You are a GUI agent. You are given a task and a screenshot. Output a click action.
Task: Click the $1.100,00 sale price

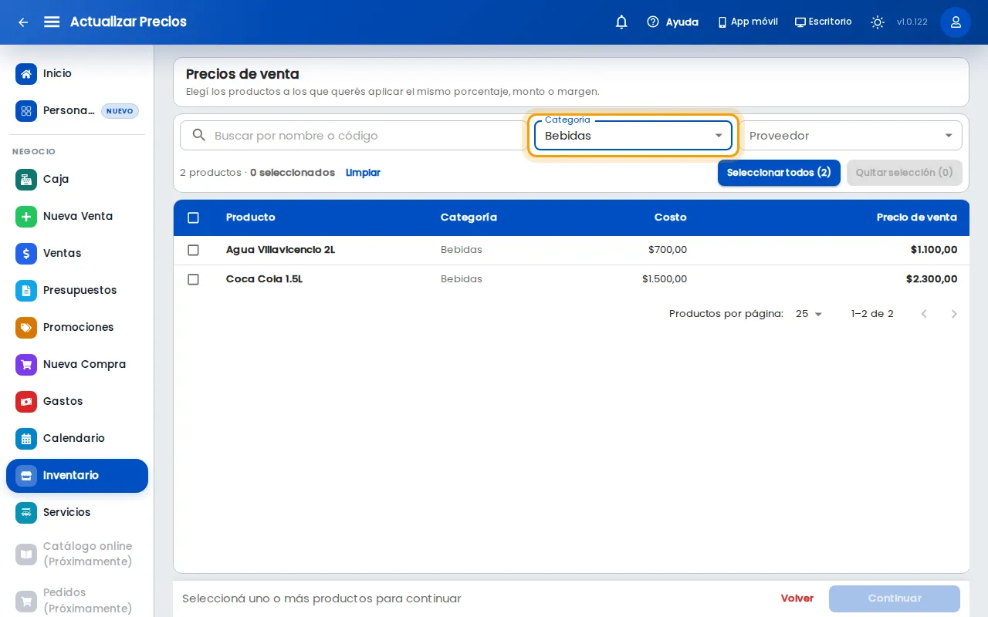tap(934, 250)
